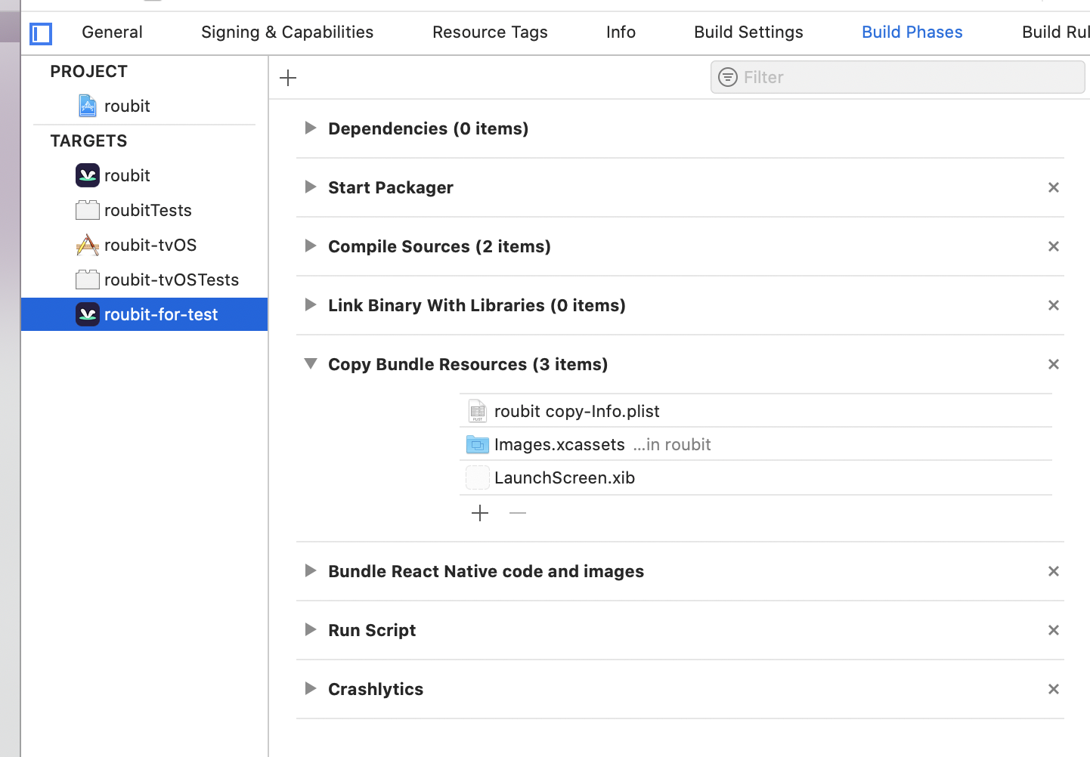Screen dimensions: 1090x757
Task: Open the Signing & Capabilities tab
Action: click(287, 32)
